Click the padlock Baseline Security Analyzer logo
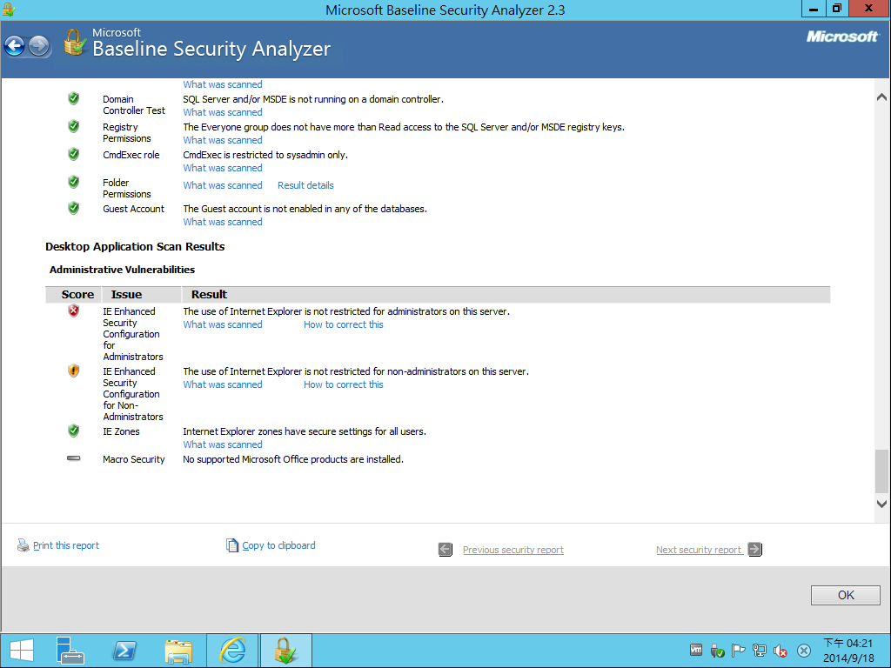The image size is (891, 668). tap(75, 43)
